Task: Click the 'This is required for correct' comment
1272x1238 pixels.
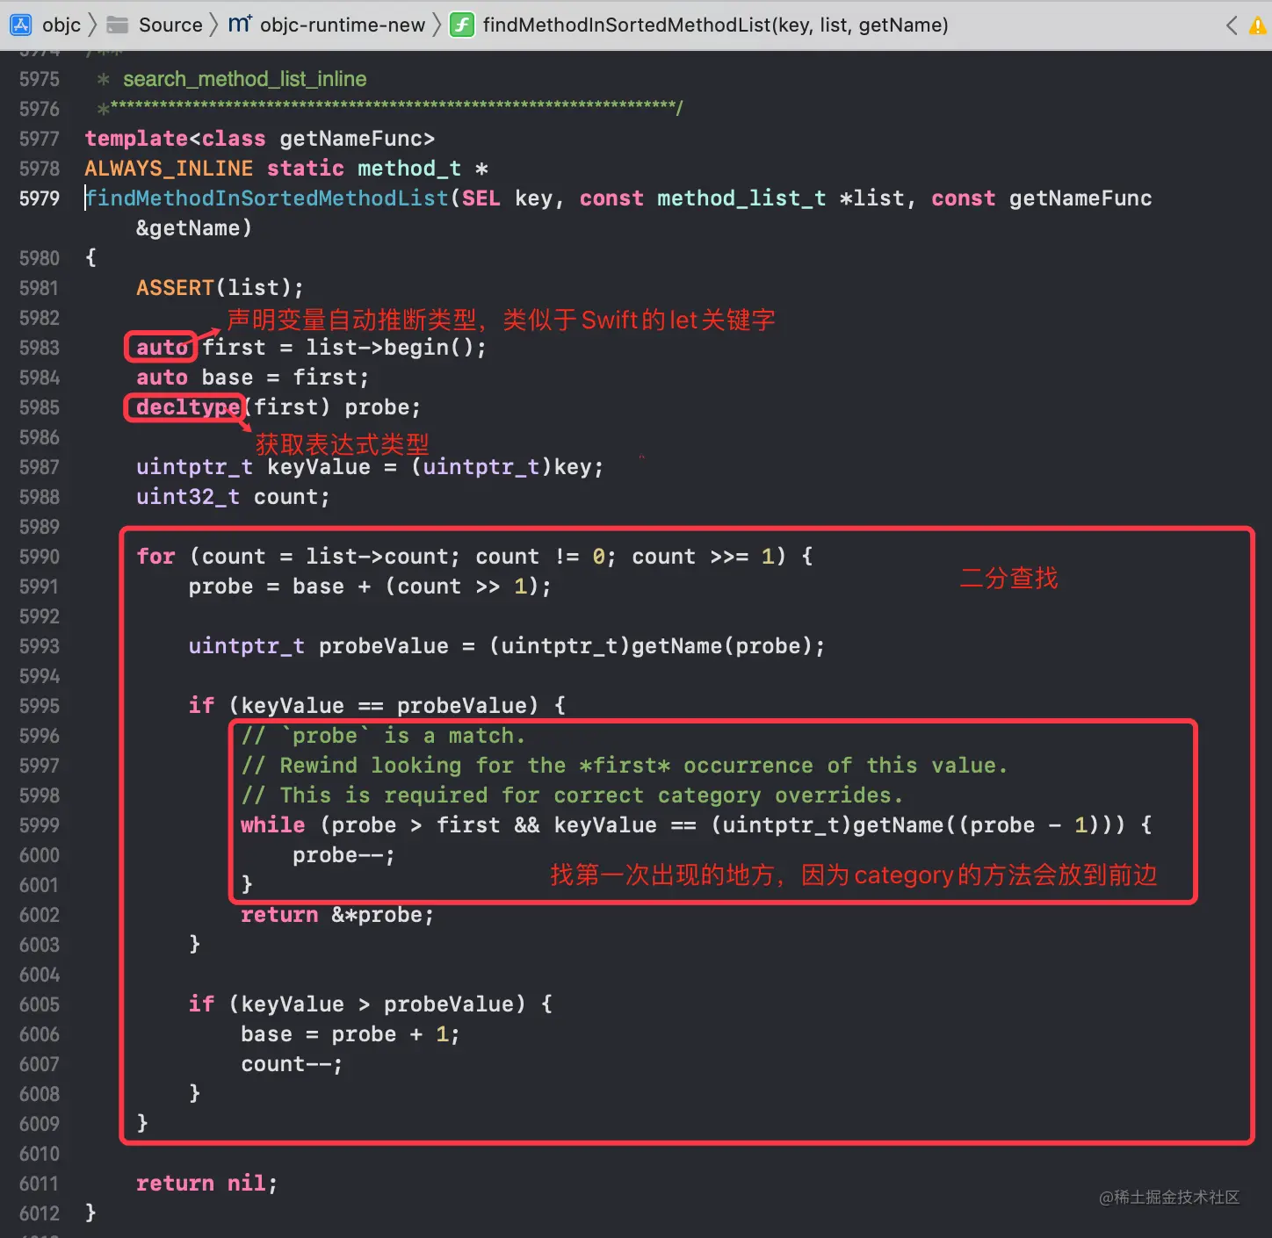Action: [572, 795]
